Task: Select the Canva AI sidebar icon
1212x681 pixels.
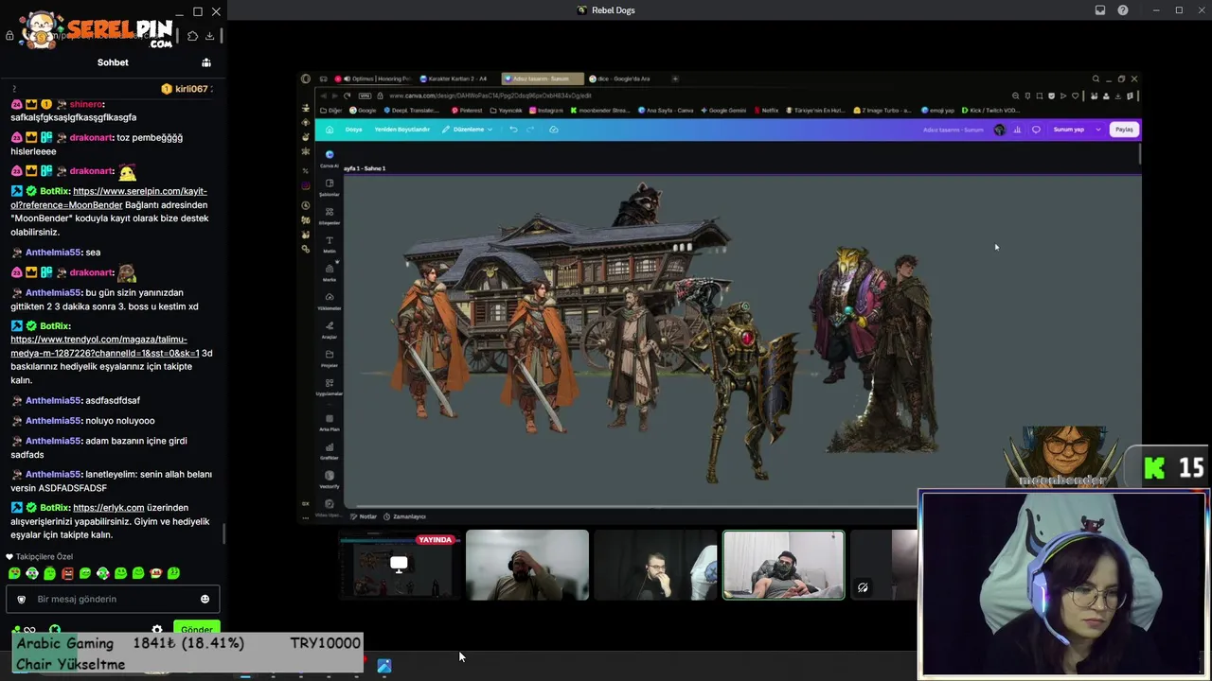Action: click(x=330, y=155)
